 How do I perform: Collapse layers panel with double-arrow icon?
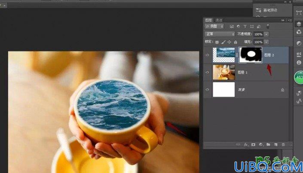(283, 20)
